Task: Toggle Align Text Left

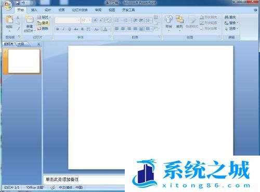Action: tap(117, 29)
